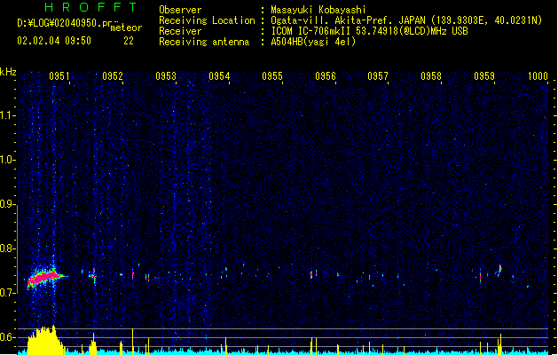This screenshot has height=355, width=558.
Task: Select observer name Masayuki Kobayashi
Action: pyautogui.click(x=318, y=10)
